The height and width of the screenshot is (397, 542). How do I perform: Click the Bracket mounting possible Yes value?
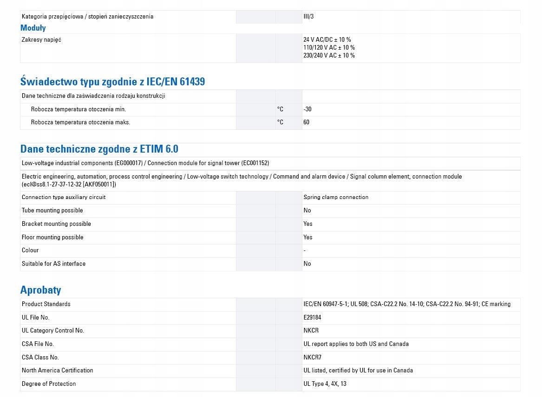307,224
